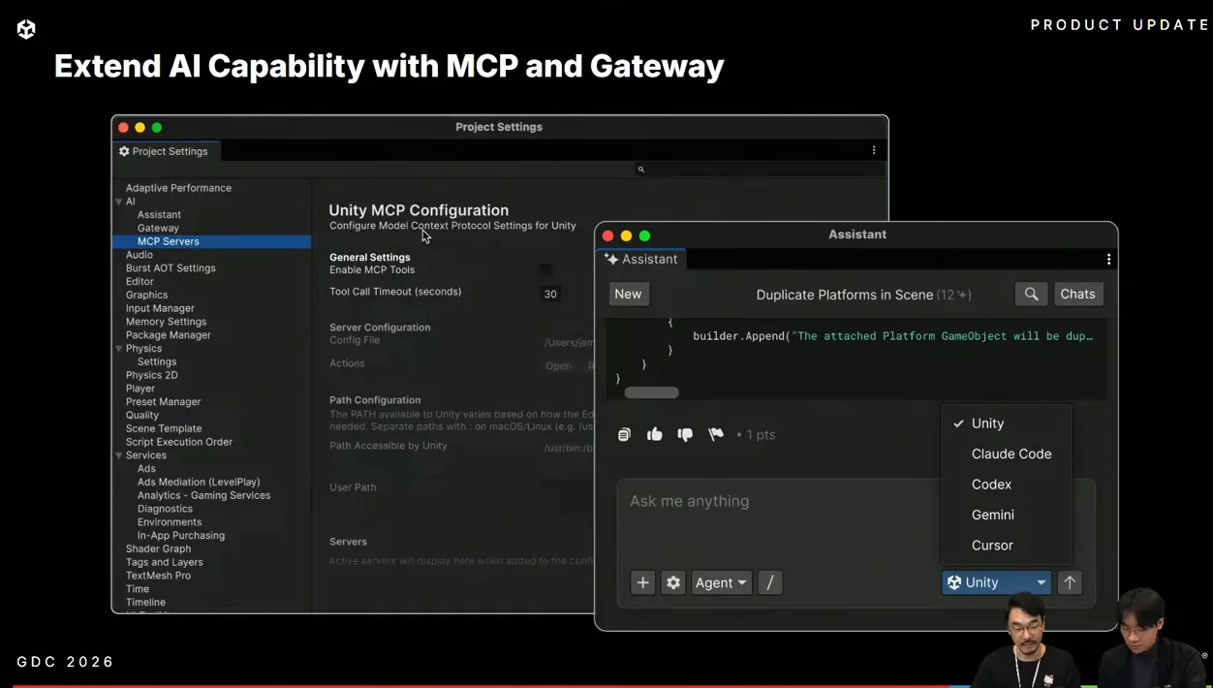
Task: Collapse the AI tree section
Action: coord(119,202)
